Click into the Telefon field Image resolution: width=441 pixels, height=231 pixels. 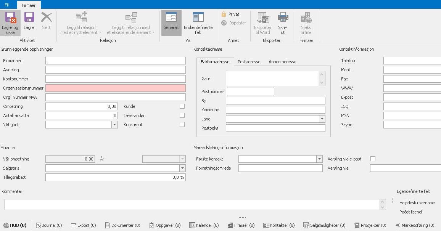click(x=412, y=61)
